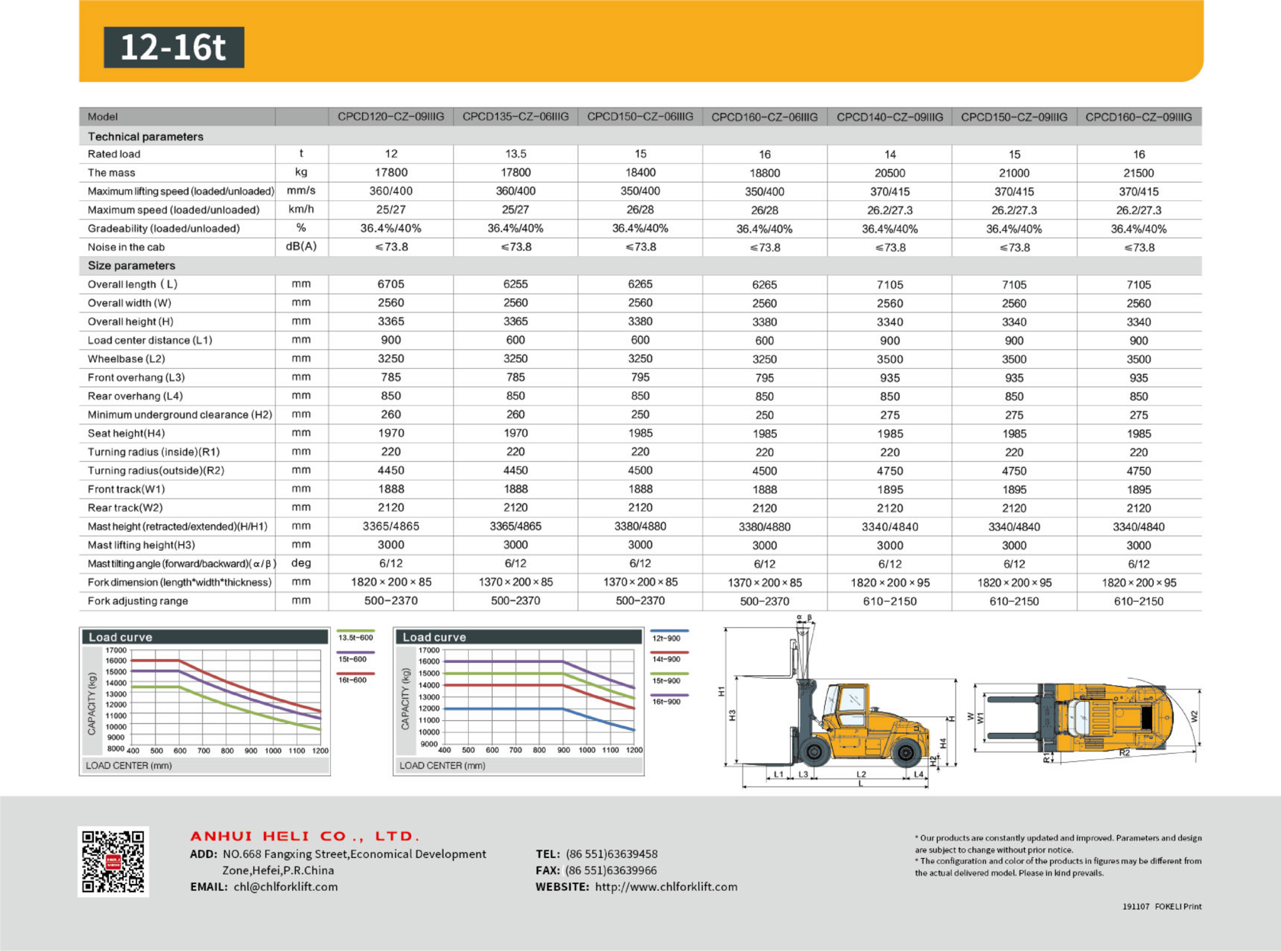Click the Mast lifting height(H3) row label
1281x951 pixels.
[x=141, y=545]
